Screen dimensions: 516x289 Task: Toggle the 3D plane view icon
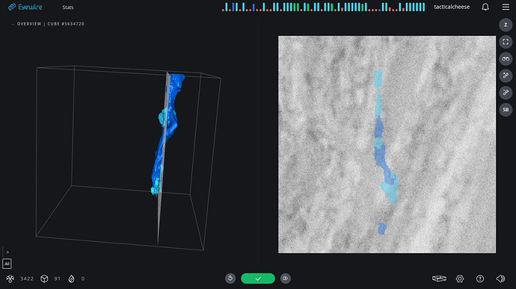(439, 279)
